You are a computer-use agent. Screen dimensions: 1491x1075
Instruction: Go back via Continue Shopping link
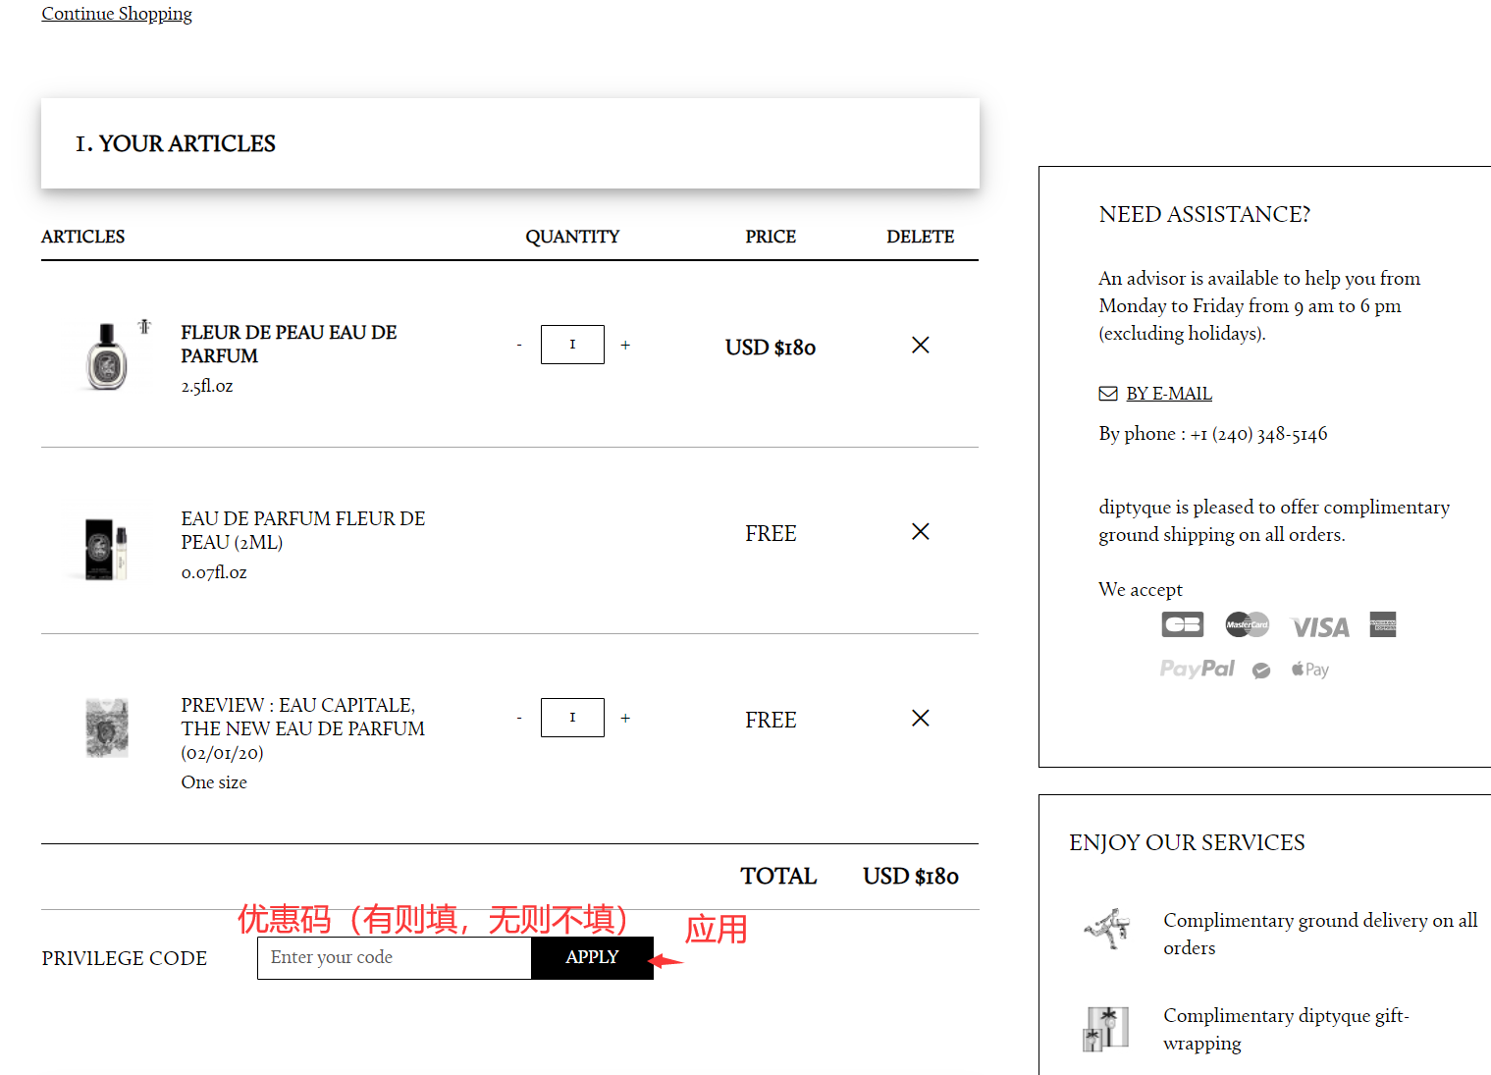click(117, 14)
